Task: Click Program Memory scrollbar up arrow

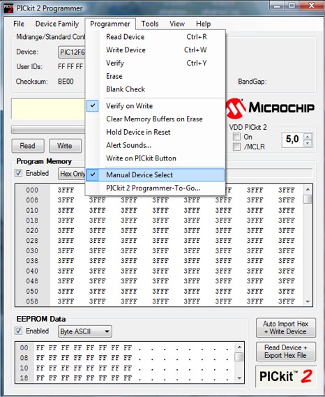Action: tap(308, 189)
